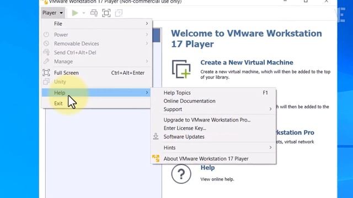
Task: Click the Software Updates download icon
Action: pyautogui.click(x=156, y=136)
